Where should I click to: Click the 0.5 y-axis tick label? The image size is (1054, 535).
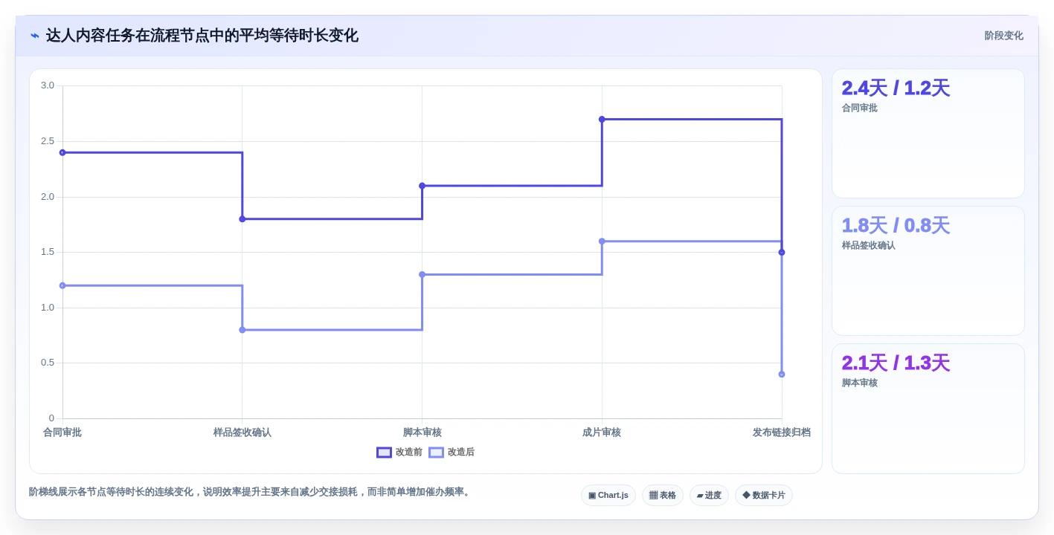[48, 363]
